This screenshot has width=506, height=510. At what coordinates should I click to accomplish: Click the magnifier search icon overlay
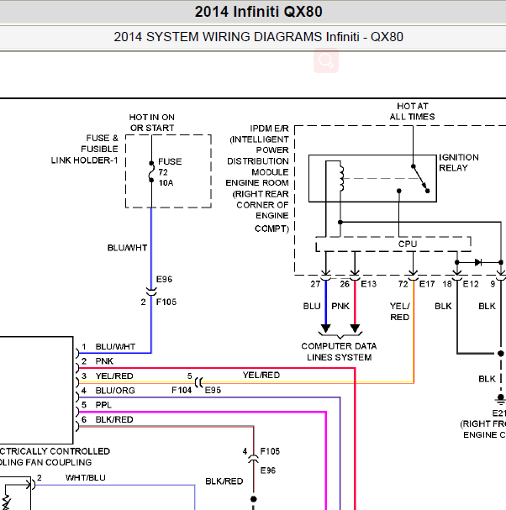[x=326, y=60]
